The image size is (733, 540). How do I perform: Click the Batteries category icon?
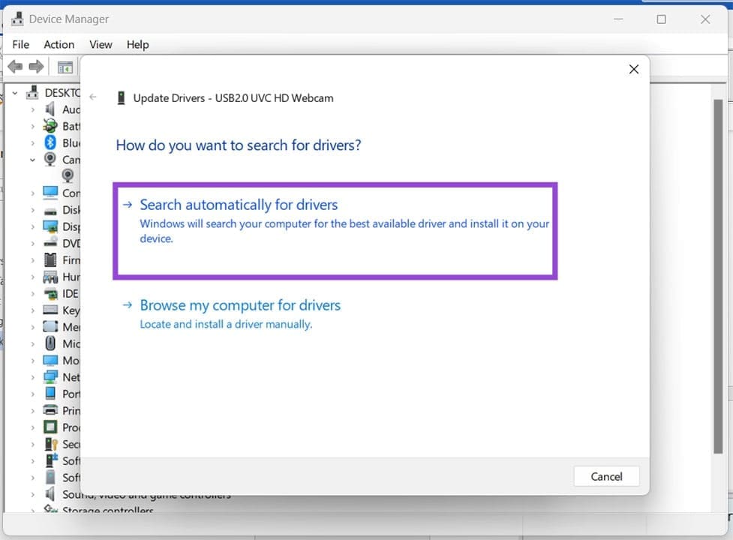tap(49, 126)
